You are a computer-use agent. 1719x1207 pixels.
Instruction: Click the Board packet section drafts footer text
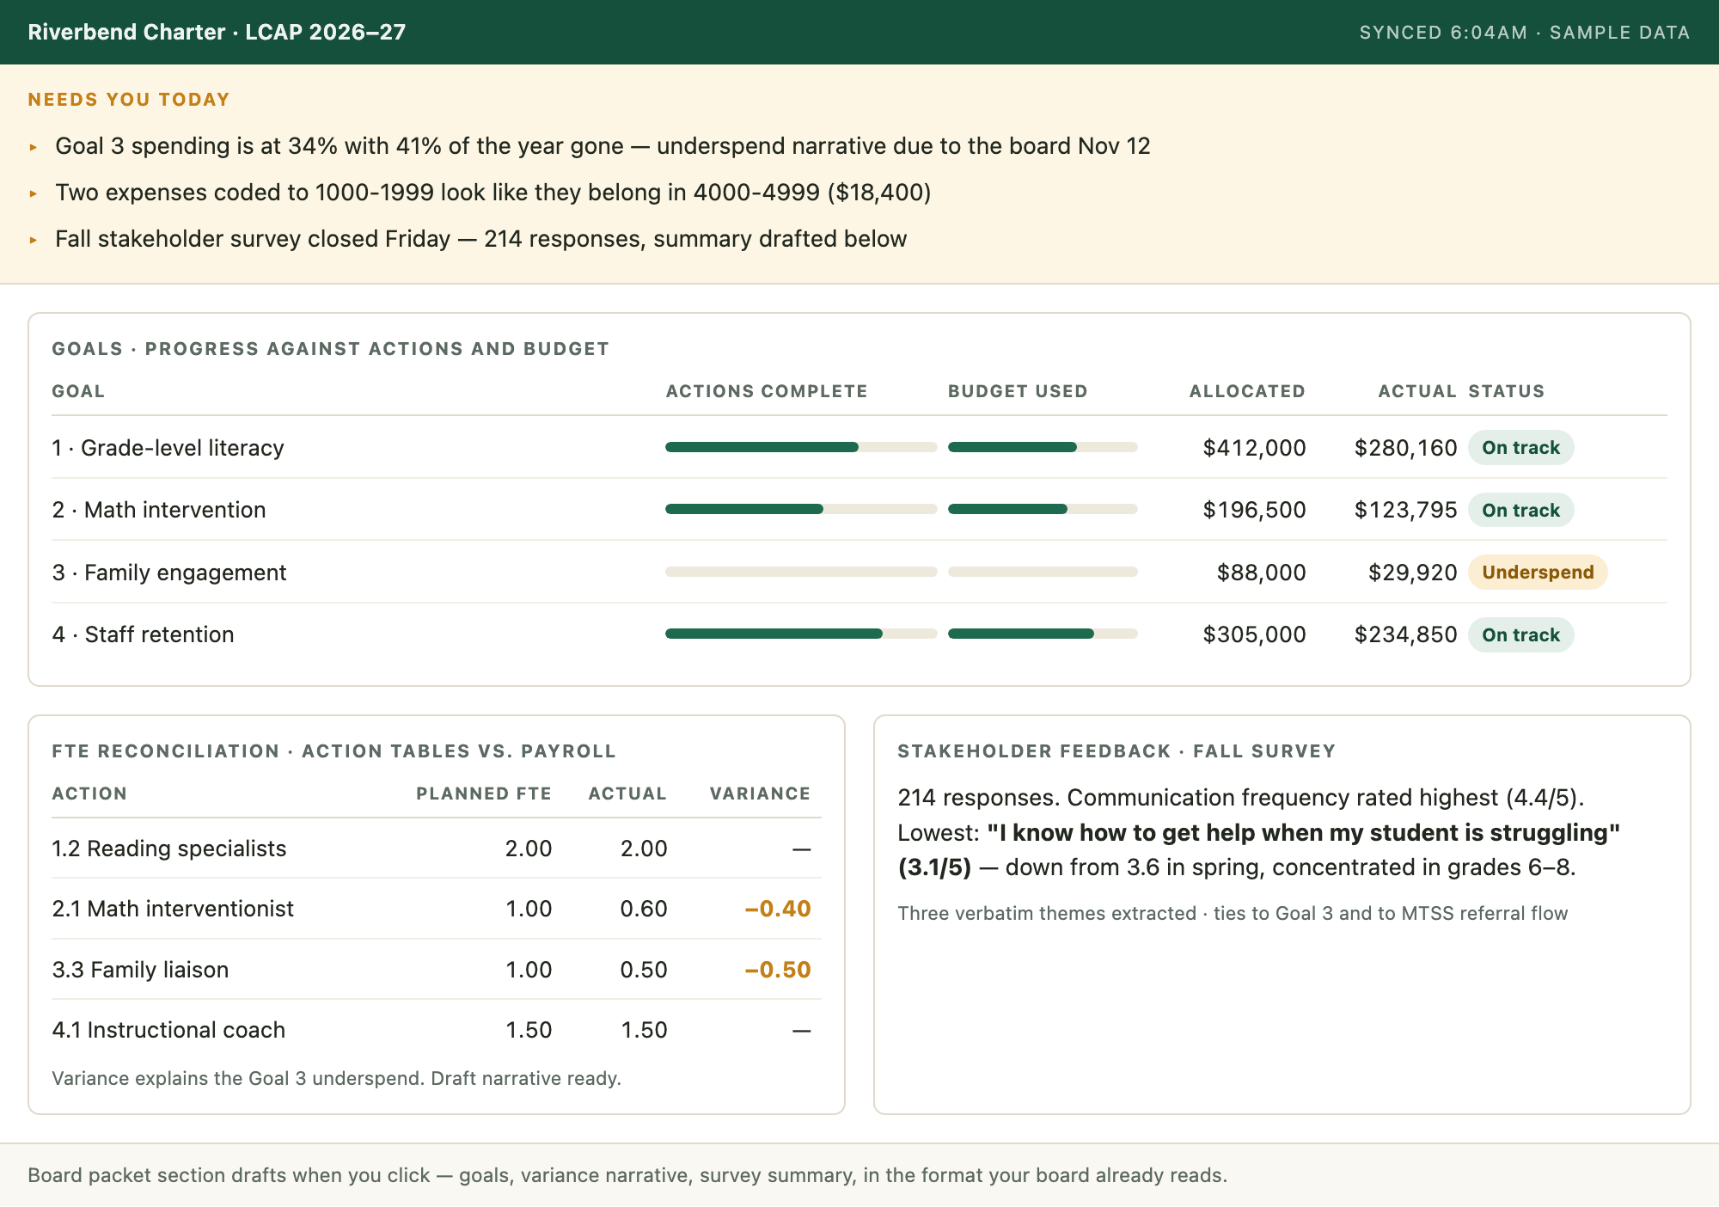click(x=627, y=1175)
